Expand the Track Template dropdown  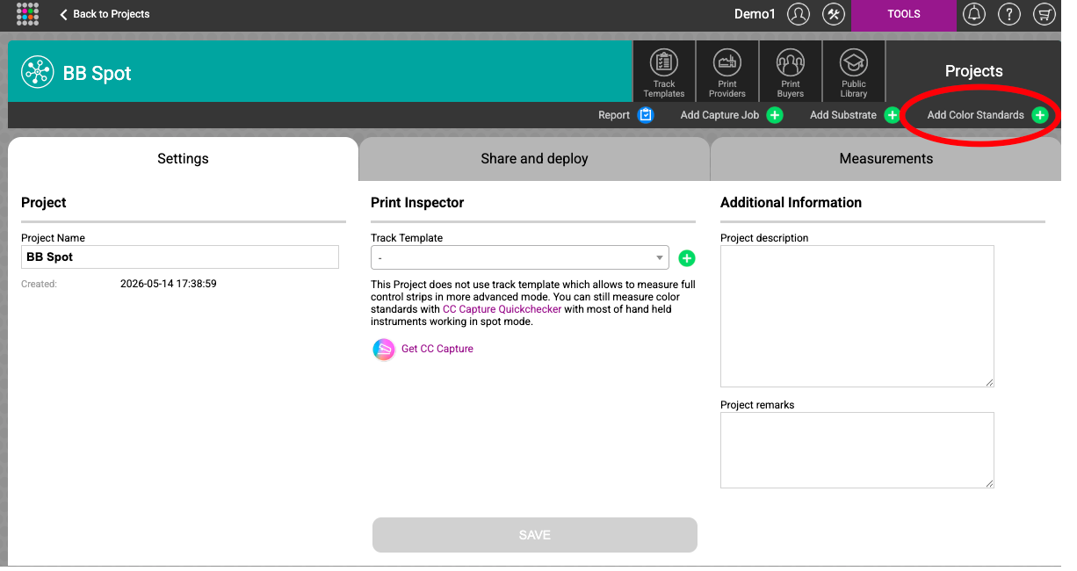coord(520,257)
